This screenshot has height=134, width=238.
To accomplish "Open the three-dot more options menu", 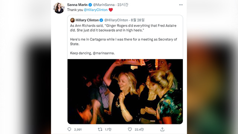I will tap(181, 5).
